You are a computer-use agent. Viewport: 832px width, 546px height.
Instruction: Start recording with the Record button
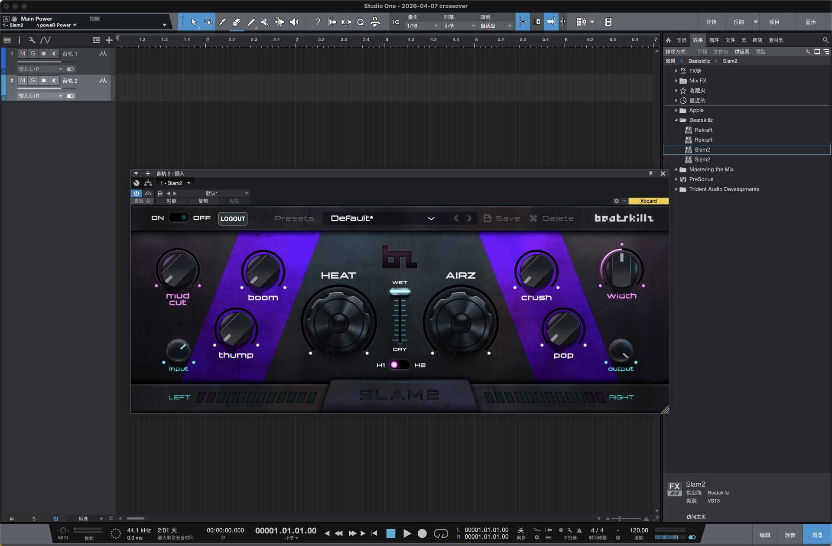click(x=422, y=533)
